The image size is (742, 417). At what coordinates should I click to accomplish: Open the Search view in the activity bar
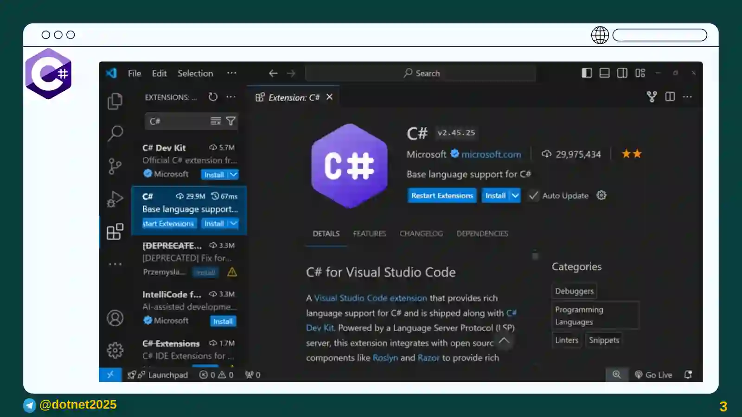tap(115, 133)
